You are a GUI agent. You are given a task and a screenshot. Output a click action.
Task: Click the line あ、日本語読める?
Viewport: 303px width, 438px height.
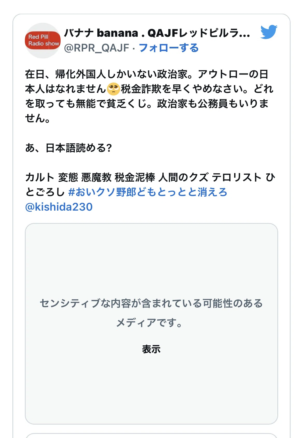point(68,148)
